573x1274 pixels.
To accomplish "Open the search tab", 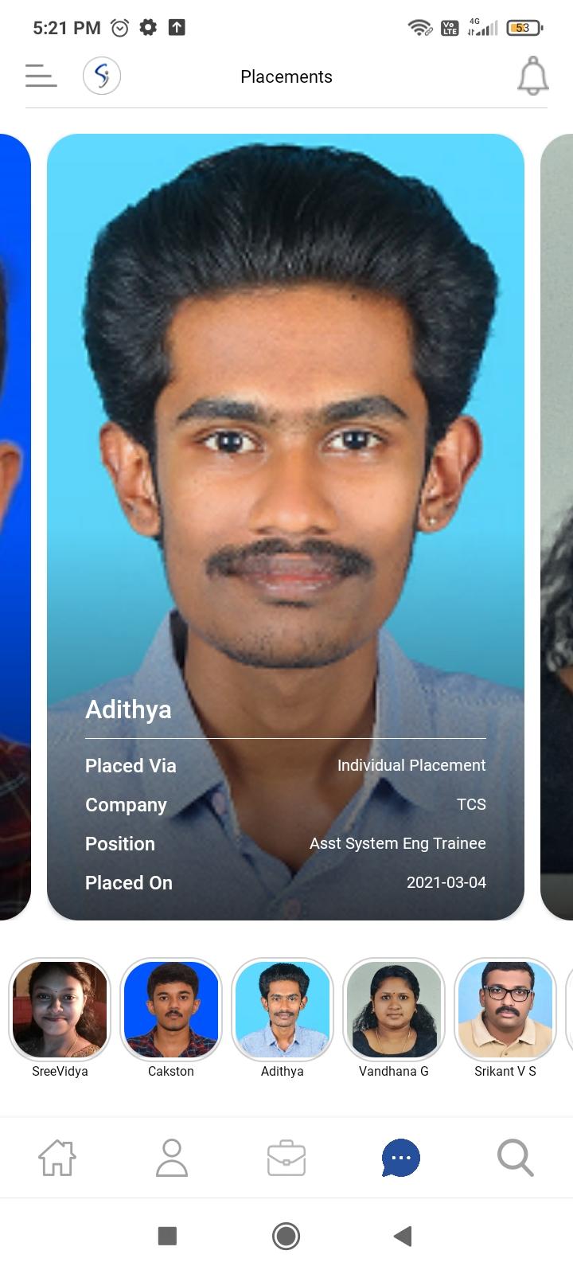I will pyautogui.click(x=516, y=1158).
